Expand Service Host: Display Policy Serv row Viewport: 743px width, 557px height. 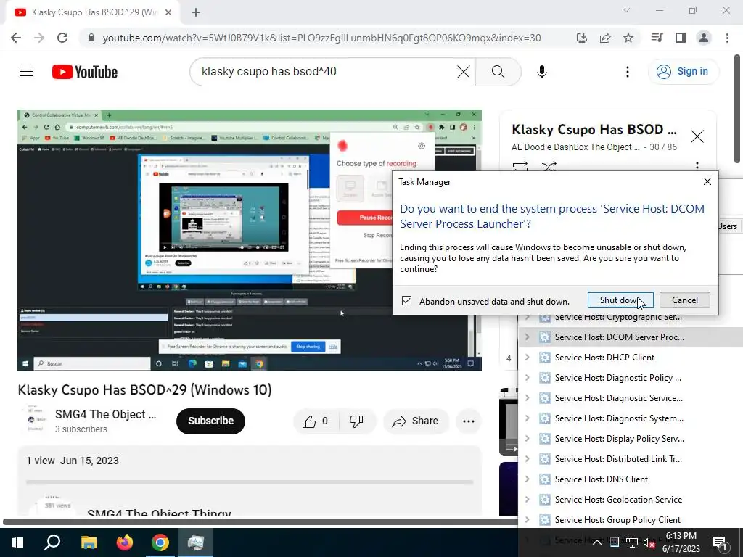(x=527, y=439)
